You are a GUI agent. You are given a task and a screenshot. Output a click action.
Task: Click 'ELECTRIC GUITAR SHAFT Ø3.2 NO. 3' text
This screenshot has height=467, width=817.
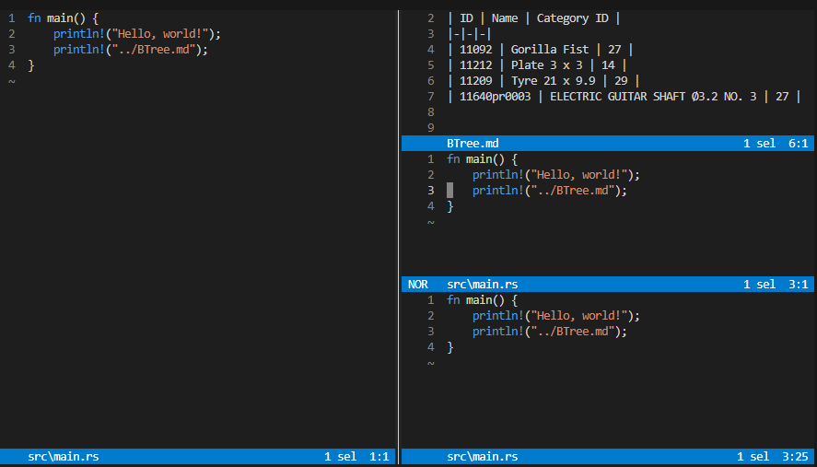653,97
